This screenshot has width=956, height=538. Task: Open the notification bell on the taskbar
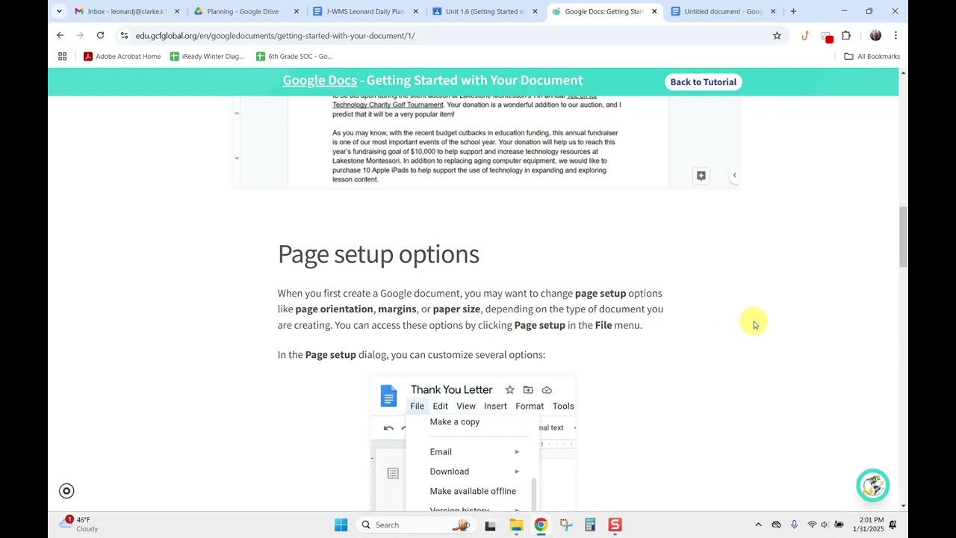click(x=893, y=525)
